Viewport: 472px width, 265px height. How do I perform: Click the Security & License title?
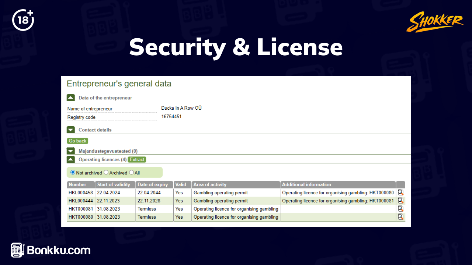coord(236,47)
